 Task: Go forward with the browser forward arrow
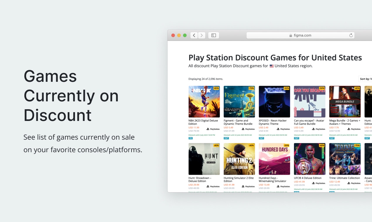coord(202,35)
